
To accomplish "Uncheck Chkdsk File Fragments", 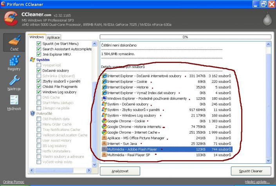I will pyautogui.click(x=39, y=87).
